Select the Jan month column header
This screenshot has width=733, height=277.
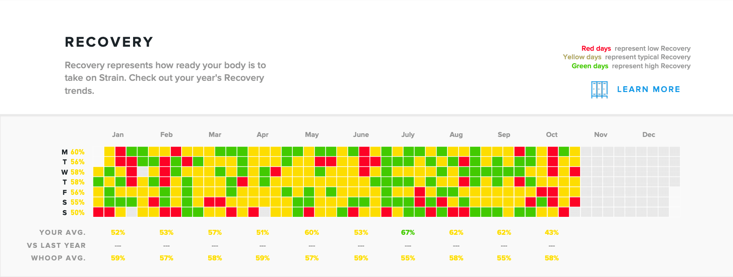(118, 134)
